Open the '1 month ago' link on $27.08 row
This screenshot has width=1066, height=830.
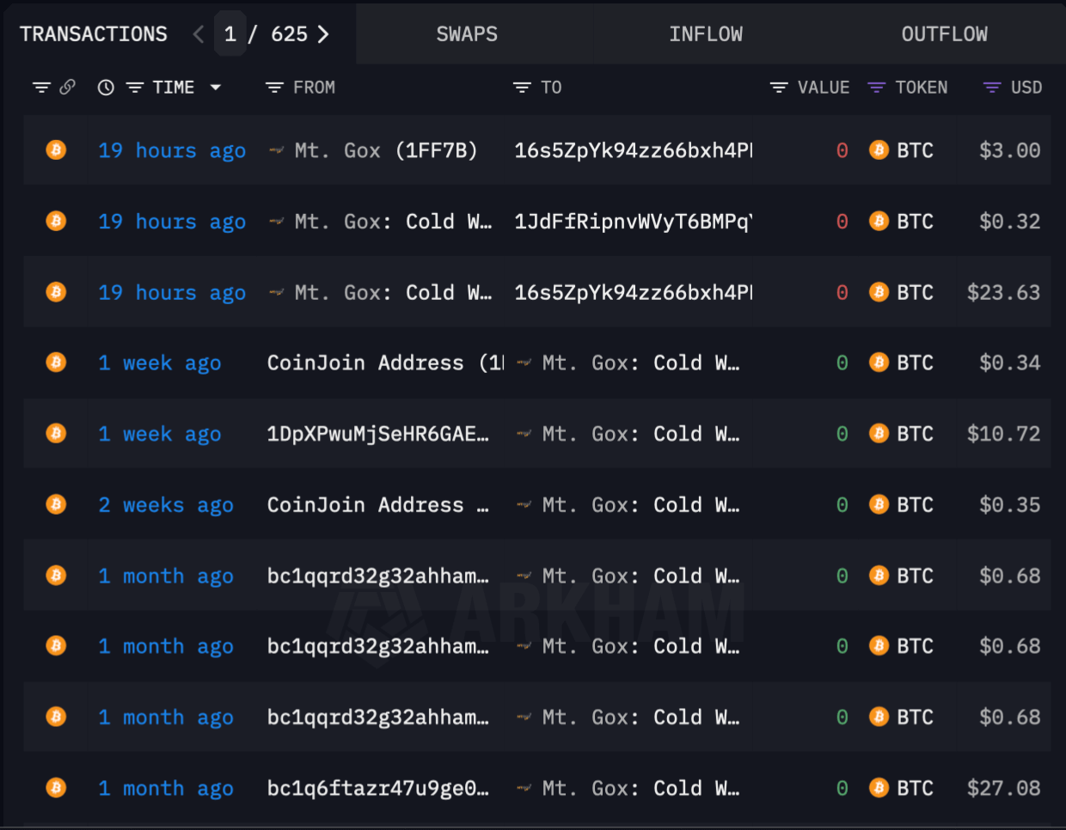click(x=166, y=789)
